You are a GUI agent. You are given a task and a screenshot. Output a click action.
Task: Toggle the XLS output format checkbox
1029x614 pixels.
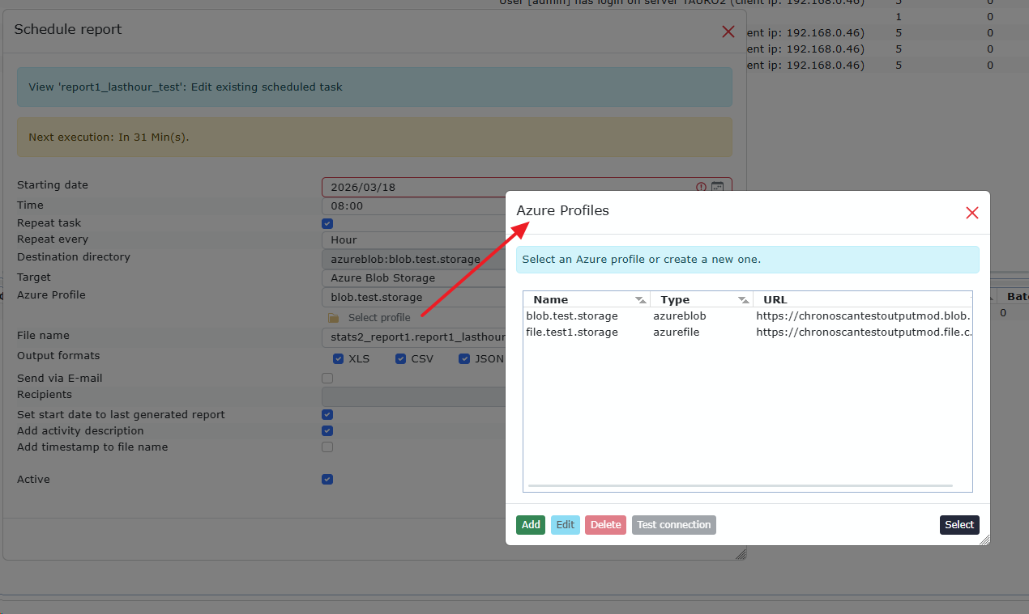[x=339, y=359]
